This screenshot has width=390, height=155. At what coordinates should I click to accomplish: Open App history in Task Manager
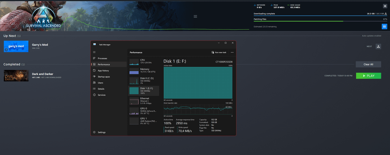coord(103,71)
